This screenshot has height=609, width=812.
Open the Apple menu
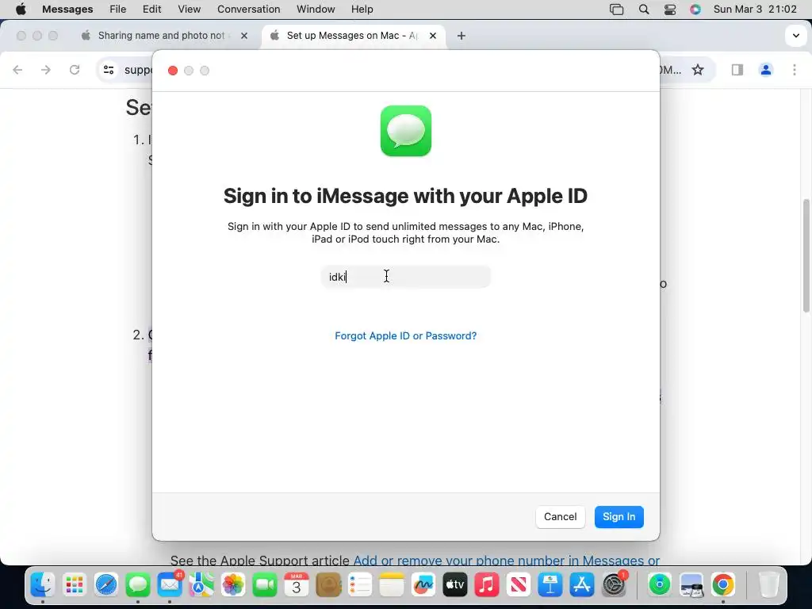(x=21, y=10)
